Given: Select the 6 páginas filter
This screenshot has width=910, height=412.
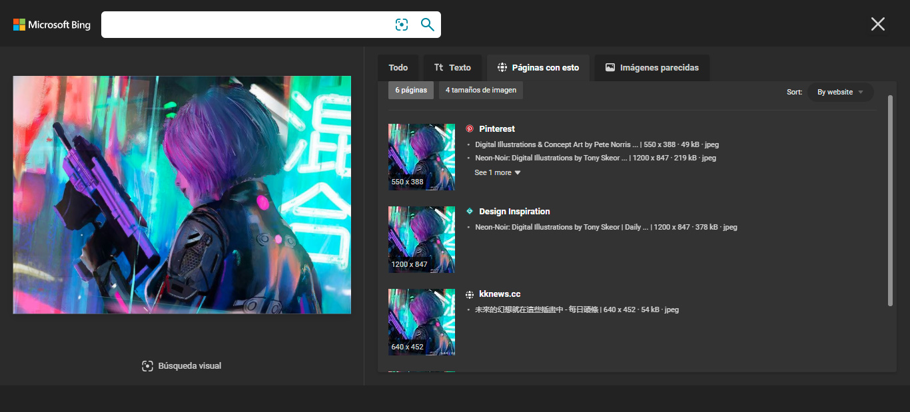Looking at the screenshot, I should tap(411, 91).
